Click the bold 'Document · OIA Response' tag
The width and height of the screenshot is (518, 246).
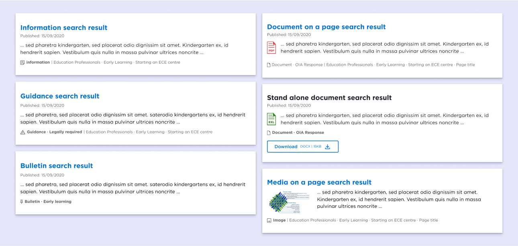coord(298,133)
